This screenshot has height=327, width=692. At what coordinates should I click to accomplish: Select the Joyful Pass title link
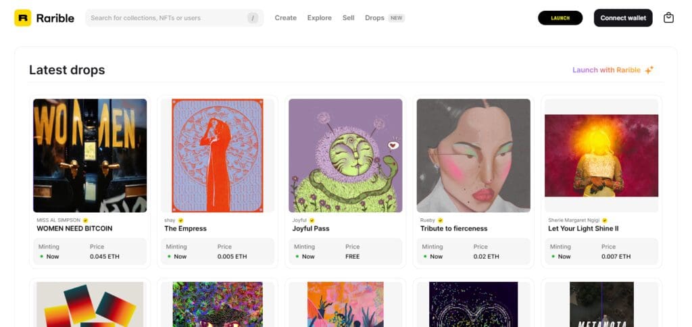311,228
